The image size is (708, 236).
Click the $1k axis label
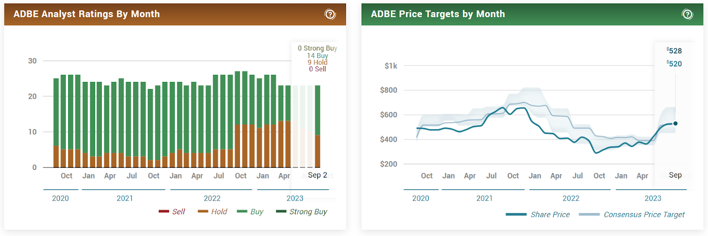(391, 66)
